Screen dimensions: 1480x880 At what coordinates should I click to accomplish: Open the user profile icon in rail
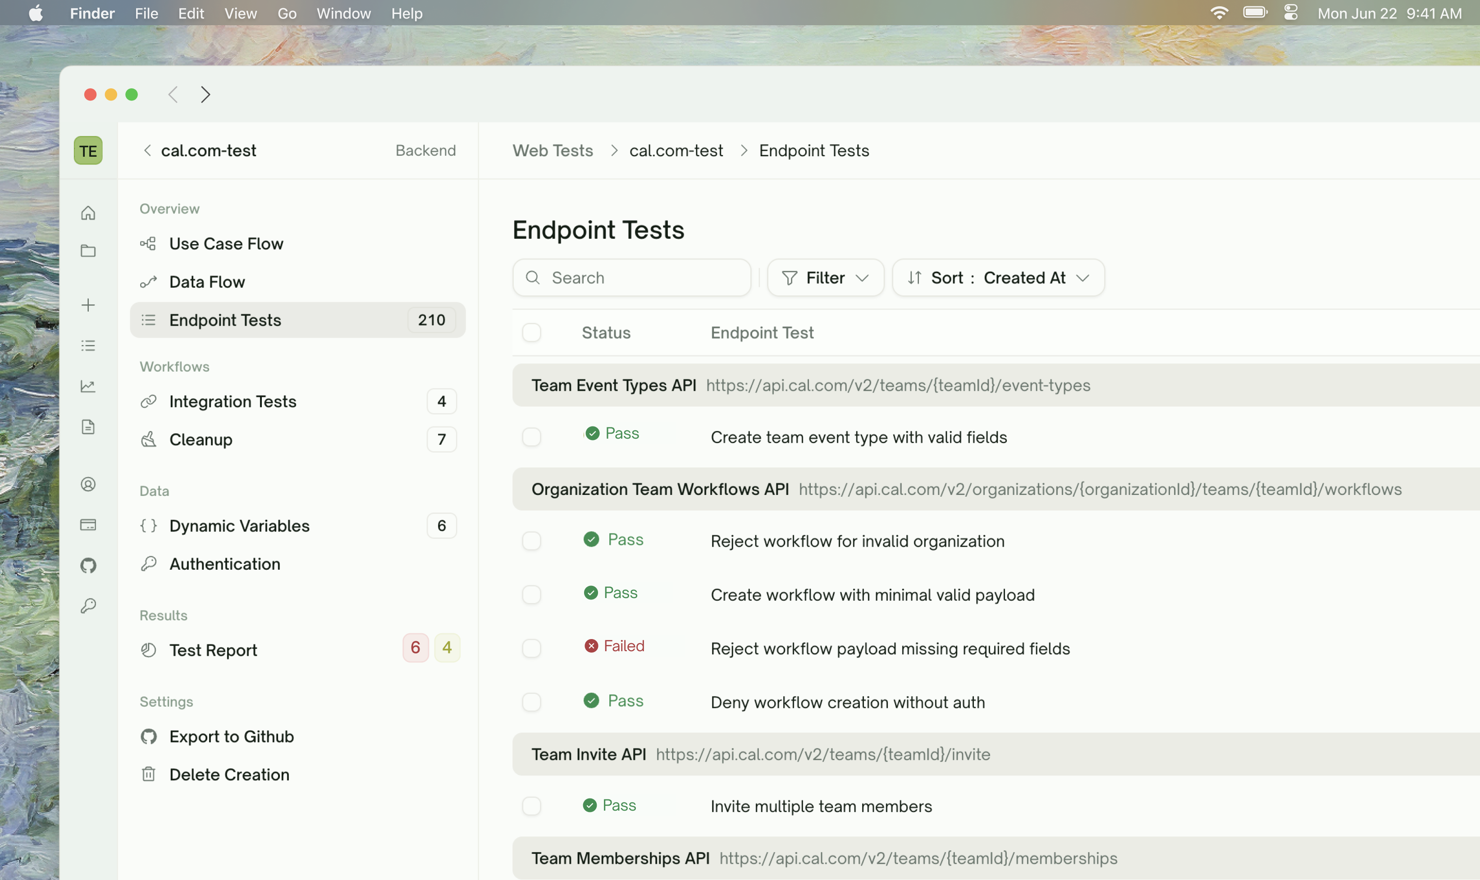click(88, 485)
